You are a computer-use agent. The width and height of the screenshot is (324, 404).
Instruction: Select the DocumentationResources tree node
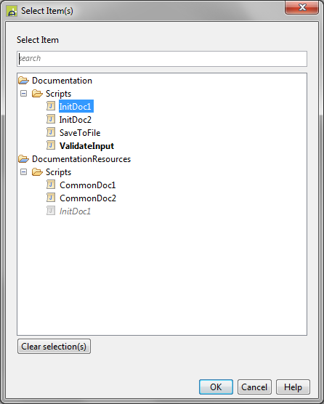click(x=81, y=159)
